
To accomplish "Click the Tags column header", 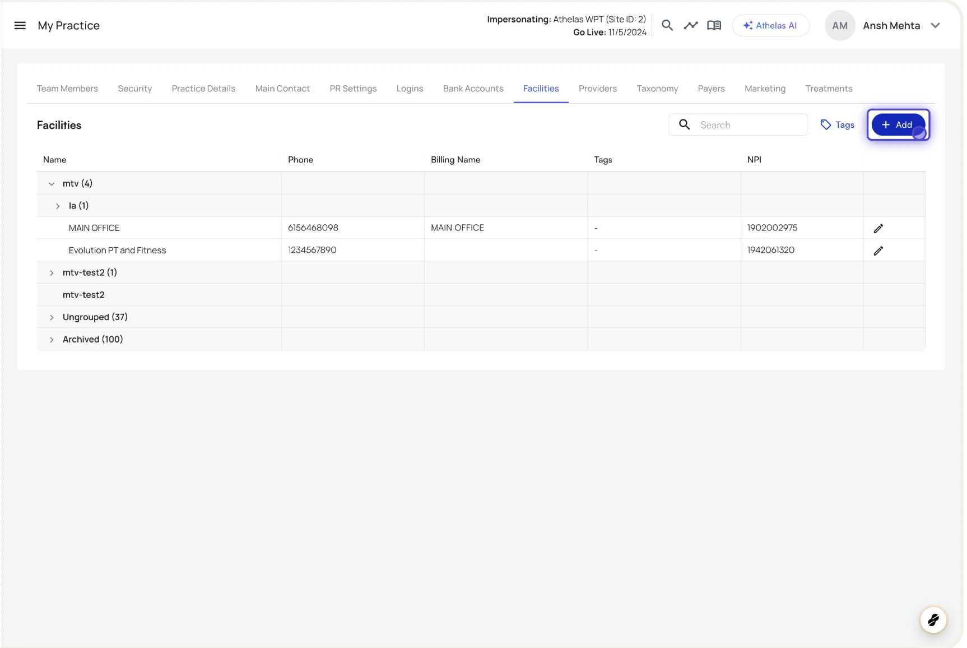I will tap(603, 160).
